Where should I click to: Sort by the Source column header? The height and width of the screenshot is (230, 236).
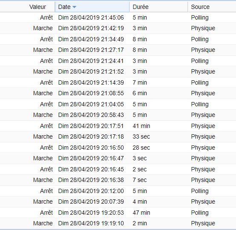click(212, 7)
